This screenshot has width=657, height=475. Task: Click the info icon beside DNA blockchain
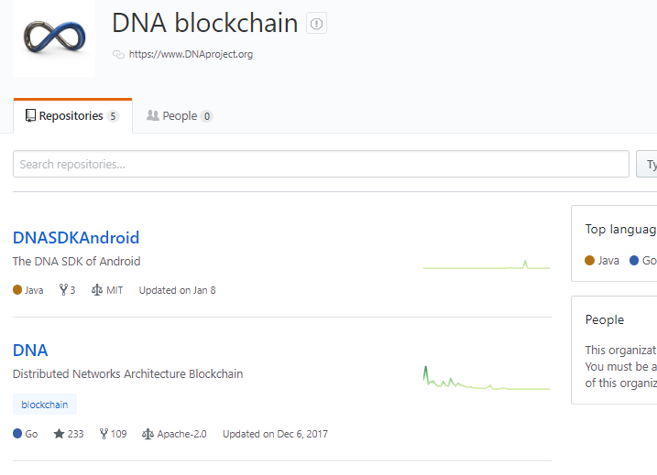[x=316, y=25]
